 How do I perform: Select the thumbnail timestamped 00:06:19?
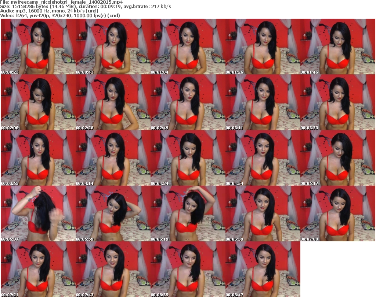coord(188,214)
